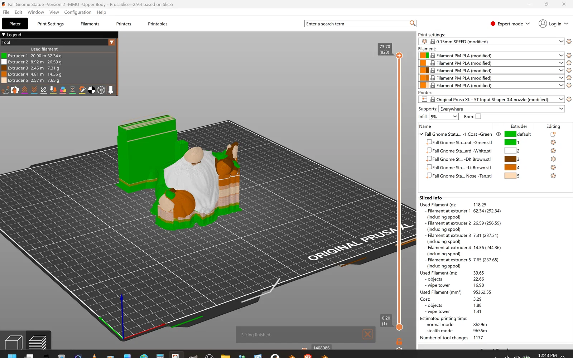Click the layer slider lock icon
The width and height of the screenshot is (573, 358).
tap(399, 341)
